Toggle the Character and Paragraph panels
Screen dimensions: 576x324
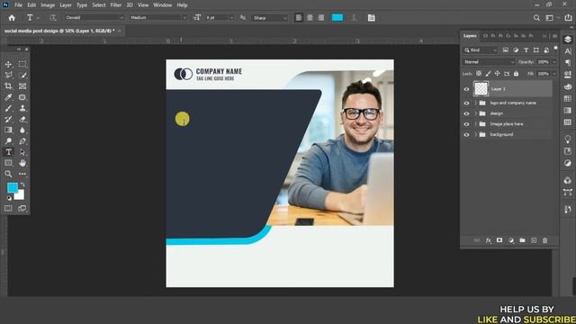pos(372,18)
